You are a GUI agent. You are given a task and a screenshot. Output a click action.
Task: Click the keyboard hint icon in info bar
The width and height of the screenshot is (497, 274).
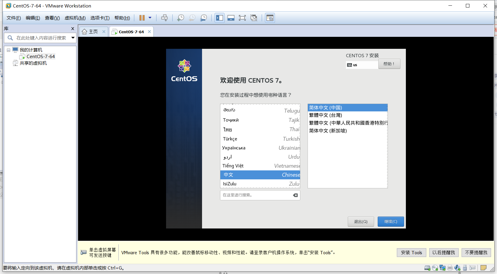[84, 252]
